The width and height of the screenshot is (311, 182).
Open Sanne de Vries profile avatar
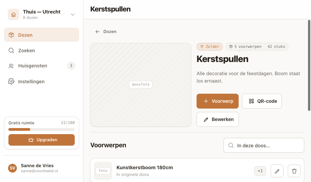(12, 168)
